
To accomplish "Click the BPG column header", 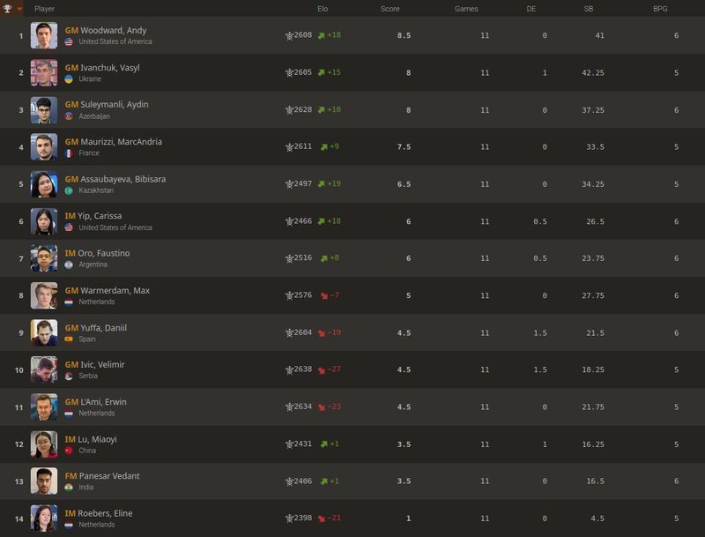I will (x=659, y=9).
